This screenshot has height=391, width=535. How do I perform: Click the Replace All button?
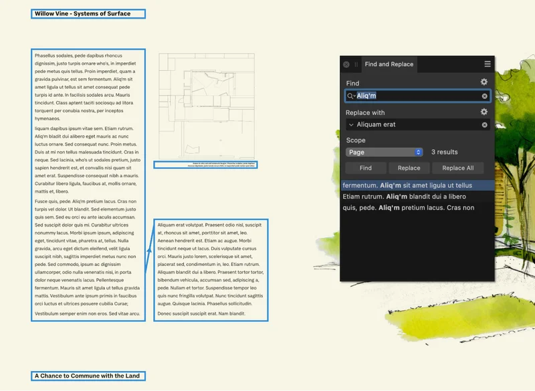[x=457, y=168]
